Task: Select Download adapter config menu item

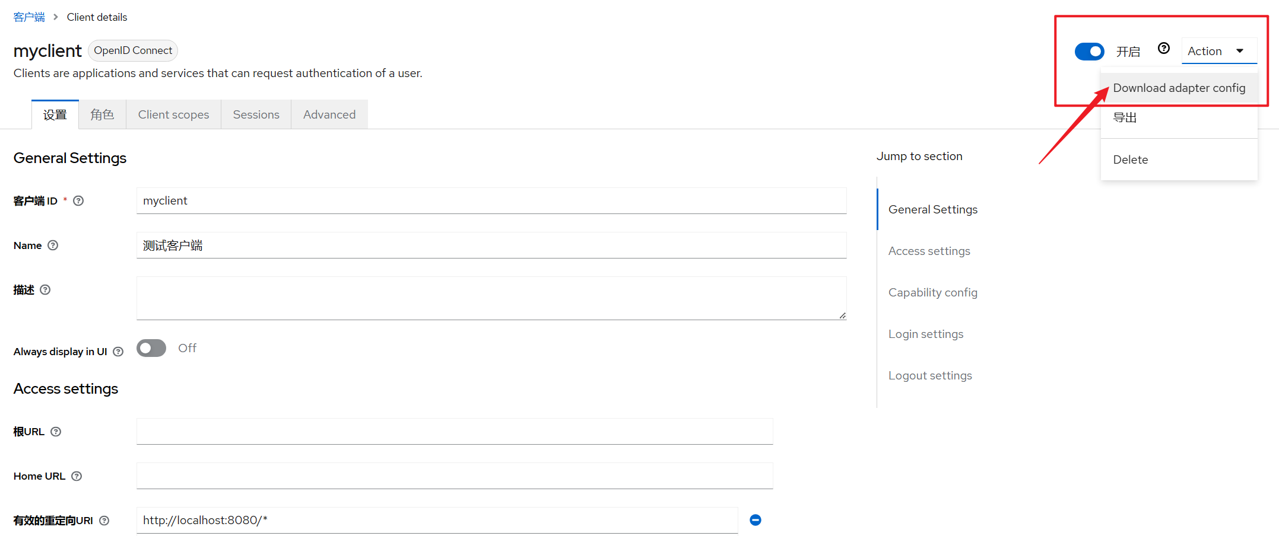Action: [x=1179, y=88]
